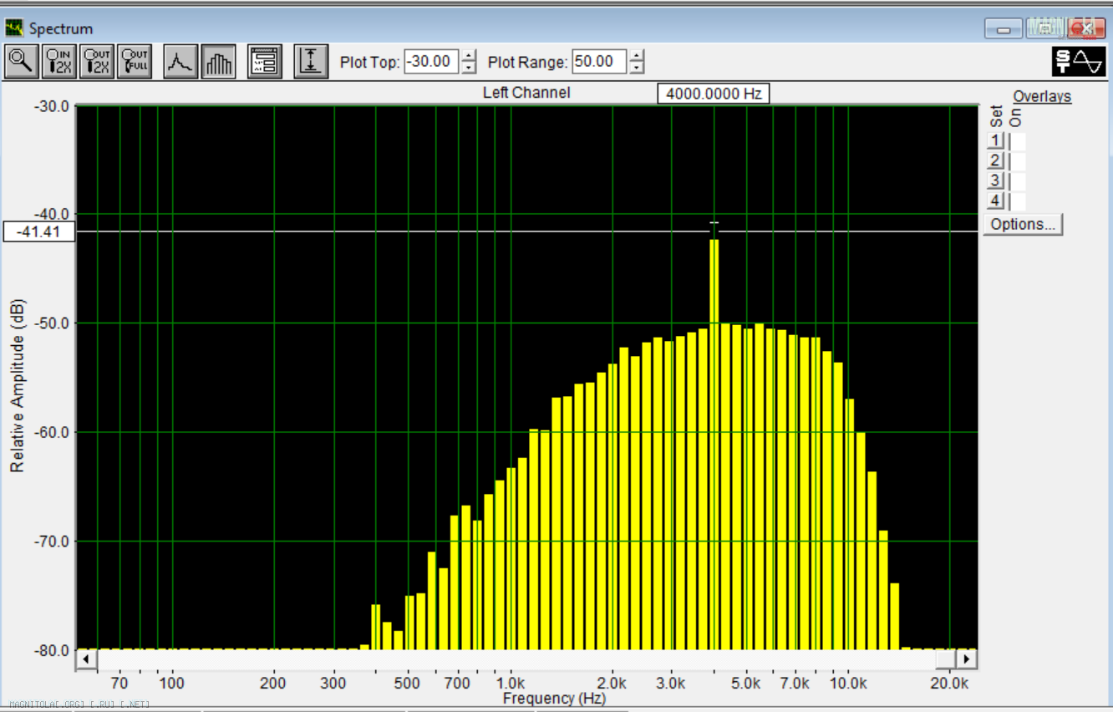Enable overlay 1 On checkbox
Viewport: 1113px width, 712px height.
1017,140
